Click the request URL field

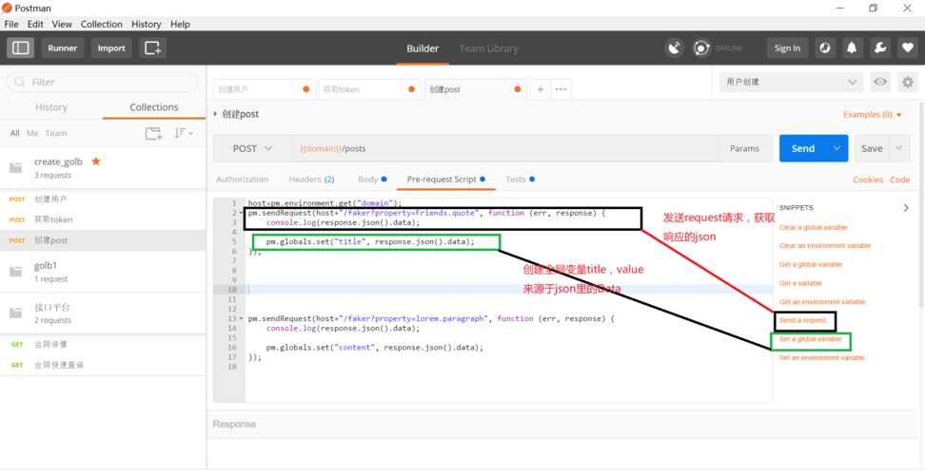coord(504,148)
